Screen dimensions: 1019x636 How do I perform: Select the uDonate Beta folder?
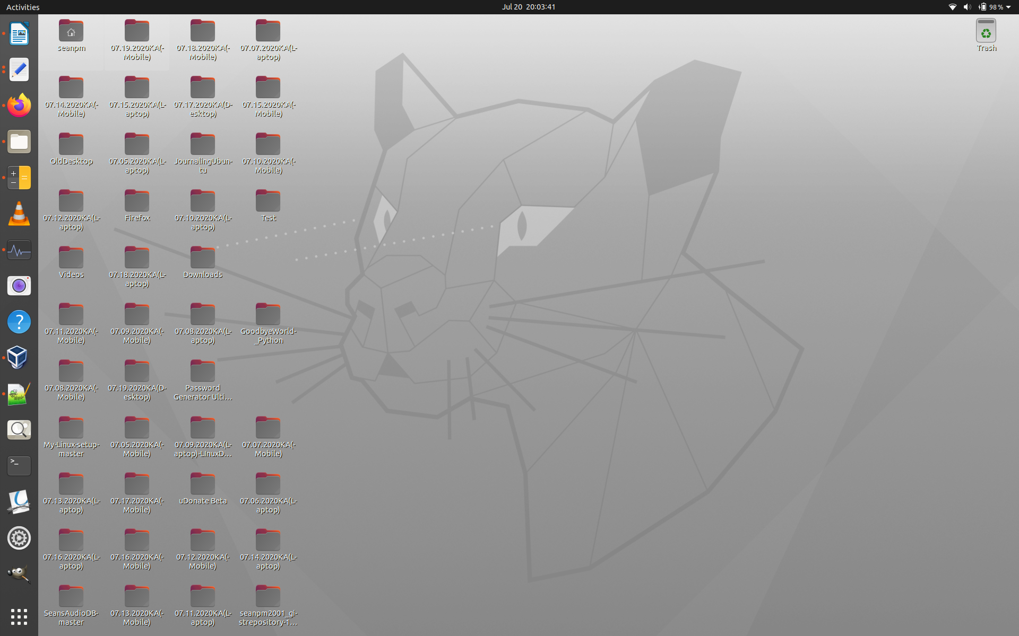(203, 489)
